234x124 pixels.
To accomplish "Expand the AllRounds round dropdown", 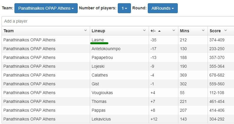I will (162, 8).
